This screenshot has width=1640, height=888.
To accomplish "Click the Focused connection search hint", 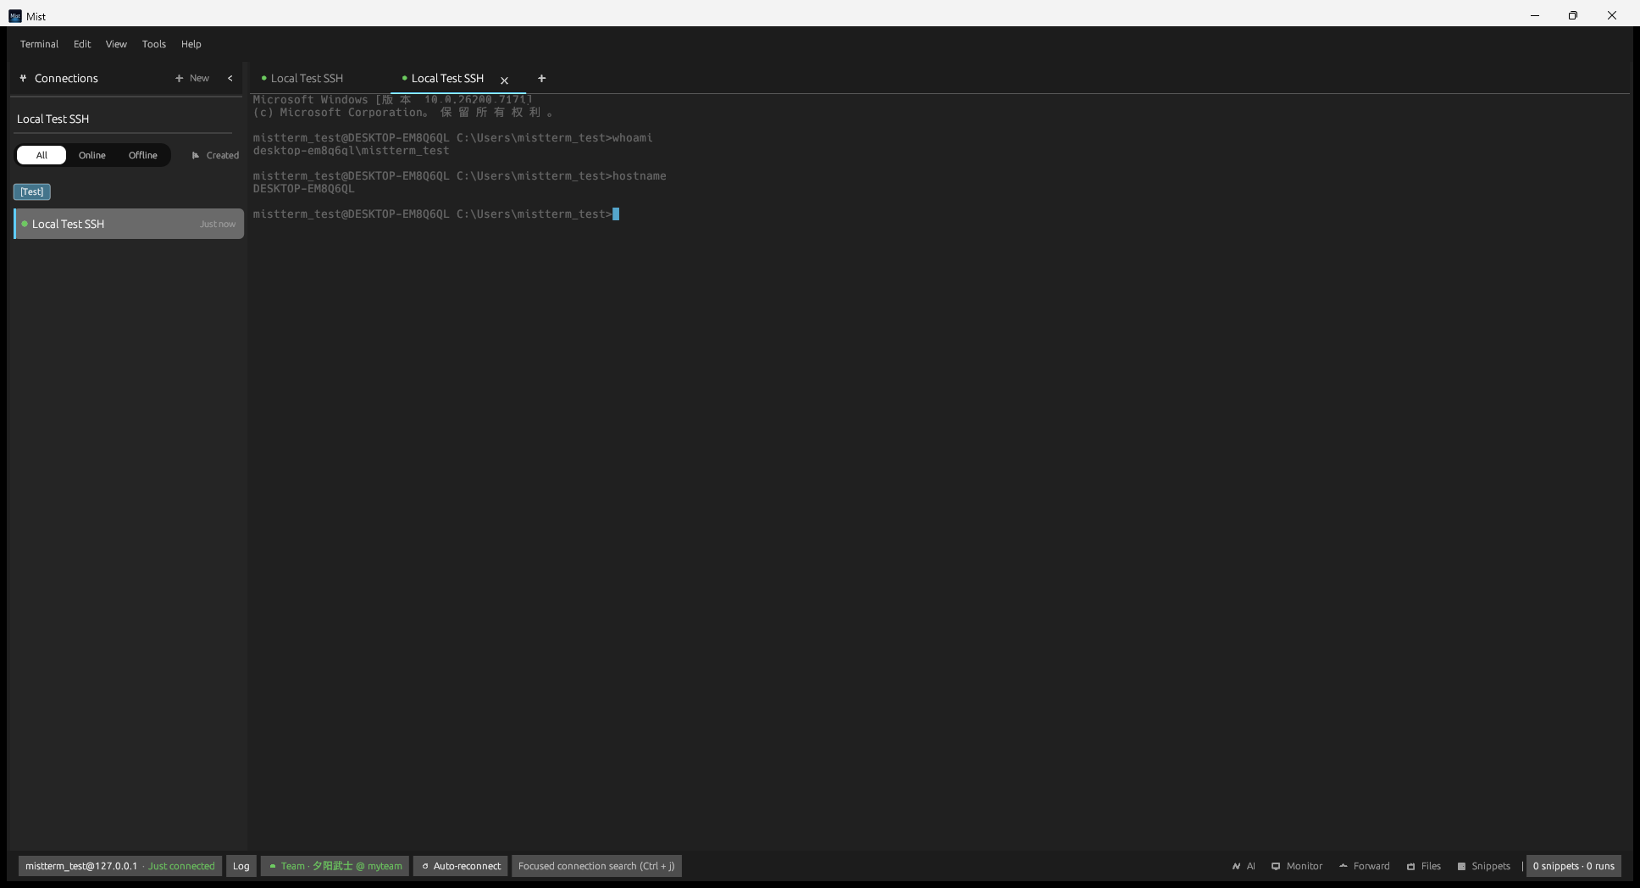I will [x=596, y=866].
